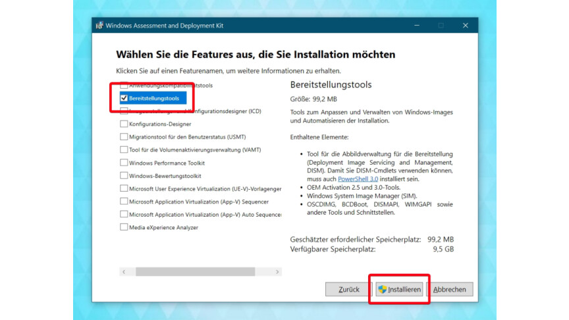Click the feature list scrollbar right arrow

pyautogui.click(x=277, y=272)
